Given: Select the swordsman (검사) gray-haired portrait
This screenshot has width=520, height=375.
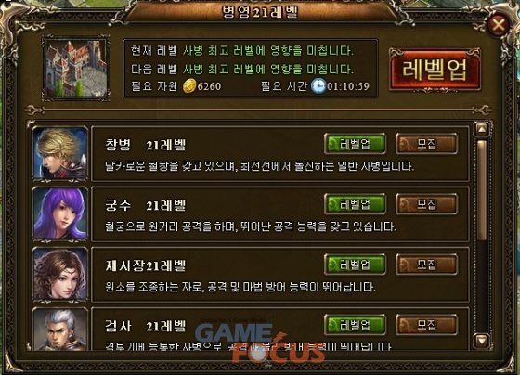Looking at the screenshot, I should point(60,330).
